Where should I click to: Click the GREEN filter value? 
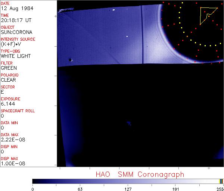tap(9, 68)
